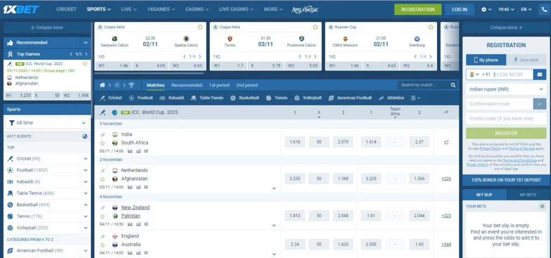Open the Casino menu

coord(197,9)
